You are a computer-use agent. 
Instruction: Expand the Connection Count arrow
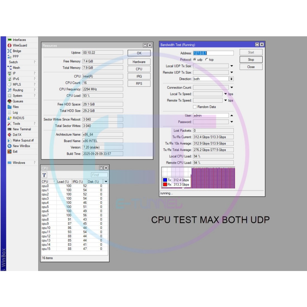pyautogui.click(x=231, y=88)
